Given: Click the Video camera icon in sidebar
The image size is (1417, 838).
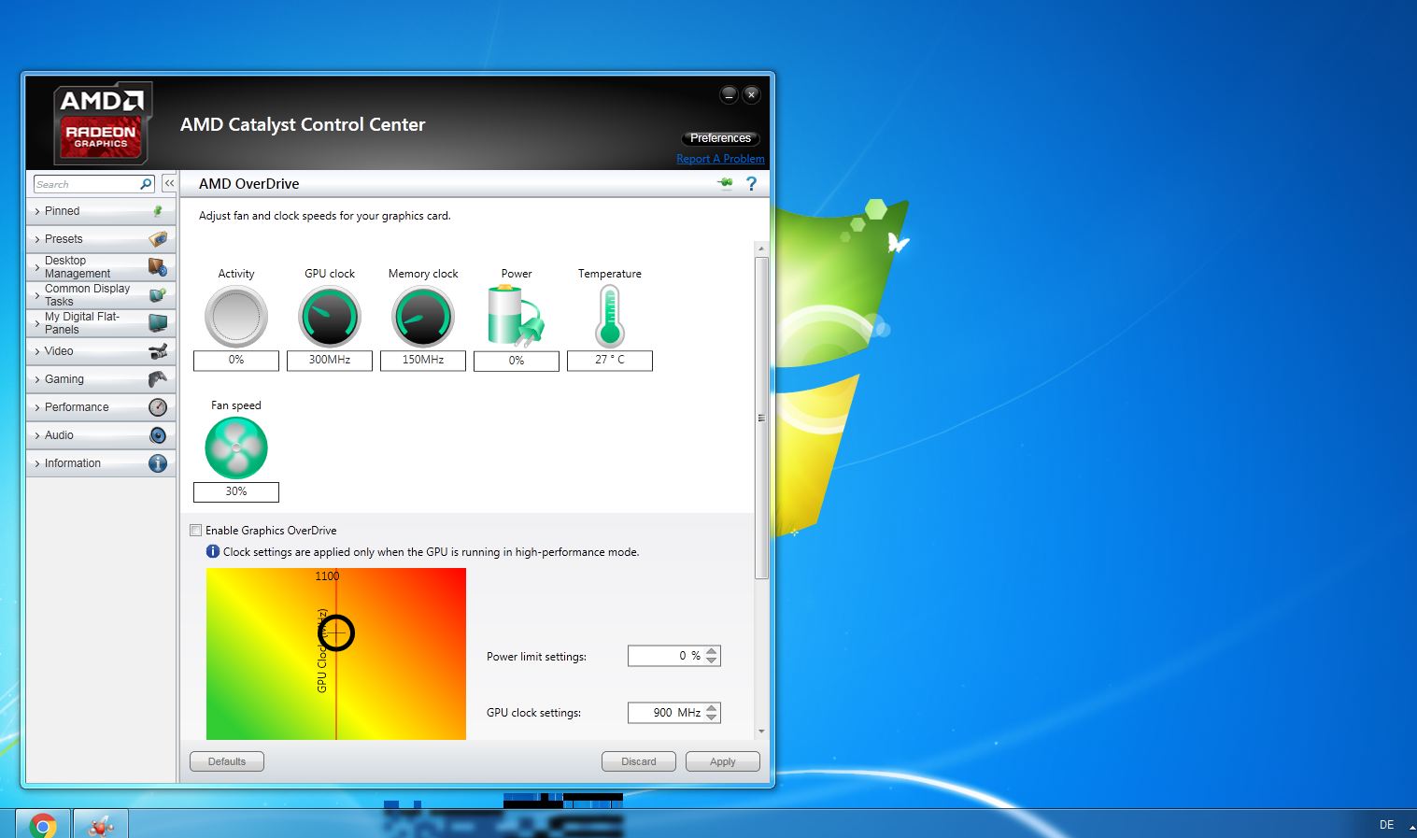Looking at the screenshot, I should 158,351.
